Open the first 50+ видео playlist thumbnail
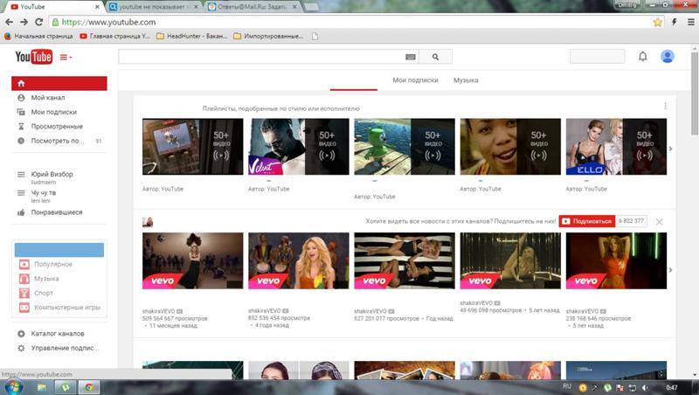 click(192, 146)
